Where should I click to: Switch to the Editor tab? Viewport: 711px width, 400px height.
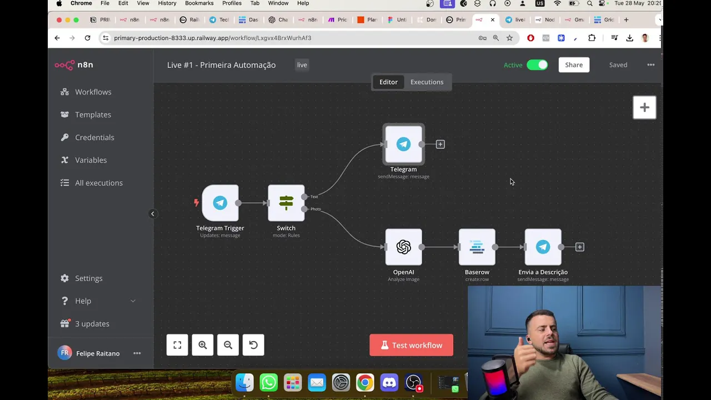coord(388,82)
